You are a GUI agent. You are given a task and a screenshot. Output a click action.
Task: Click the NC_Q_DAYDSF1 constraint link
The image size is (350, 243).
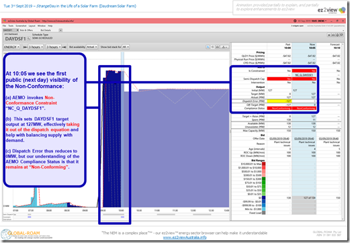point(304,75)
